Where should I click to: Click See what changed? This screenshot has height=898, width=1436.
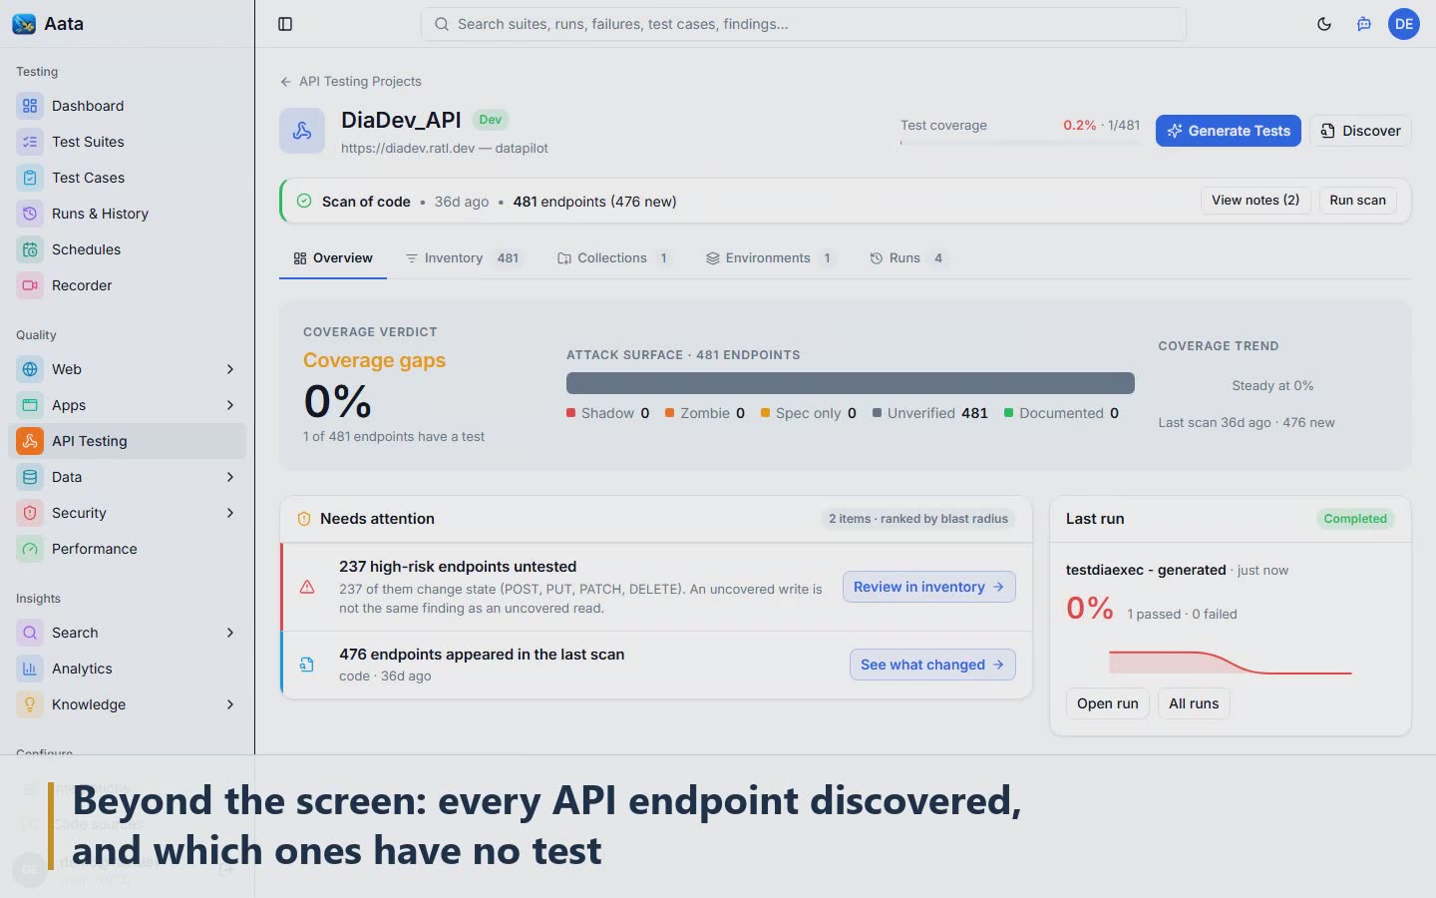(932, 665)
